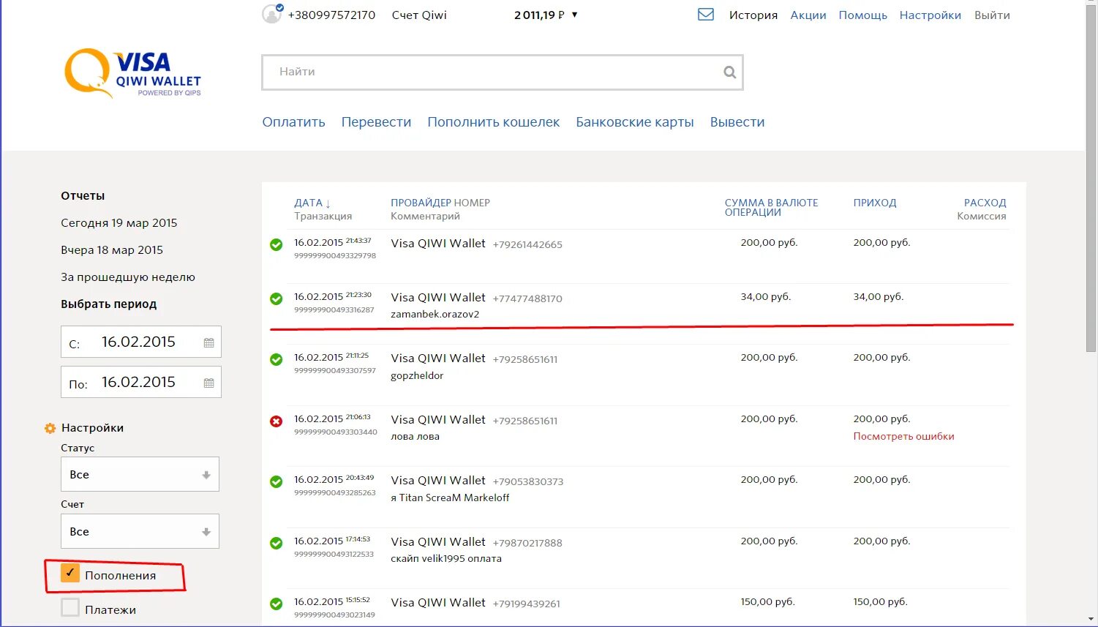Sort by РАСХОД column header
1098x627 pixels.
pos(985,203)
